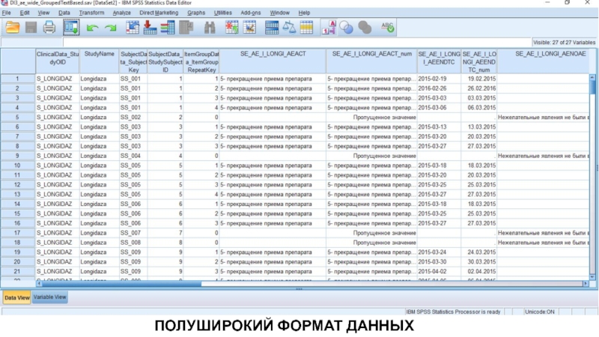Screen dimensions: 599x337
Task: Click the Unicode:ON status bar entry
Action: tap(539, 312)
